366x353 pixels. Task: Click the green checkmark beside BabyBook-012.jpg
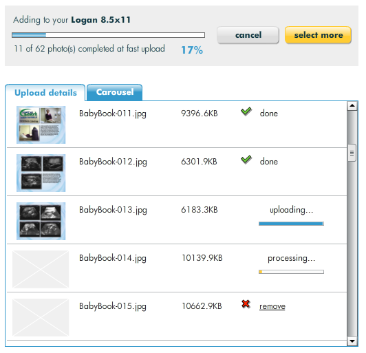(246, 160)
